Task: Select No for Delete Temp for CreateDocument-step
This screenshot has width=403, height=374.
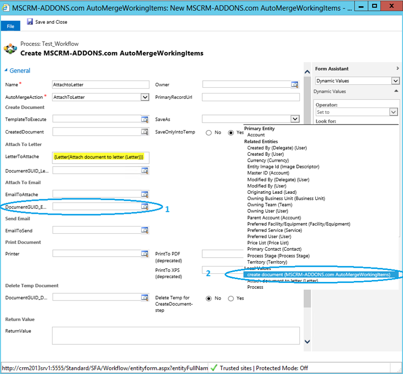Action: click(209, 298)
